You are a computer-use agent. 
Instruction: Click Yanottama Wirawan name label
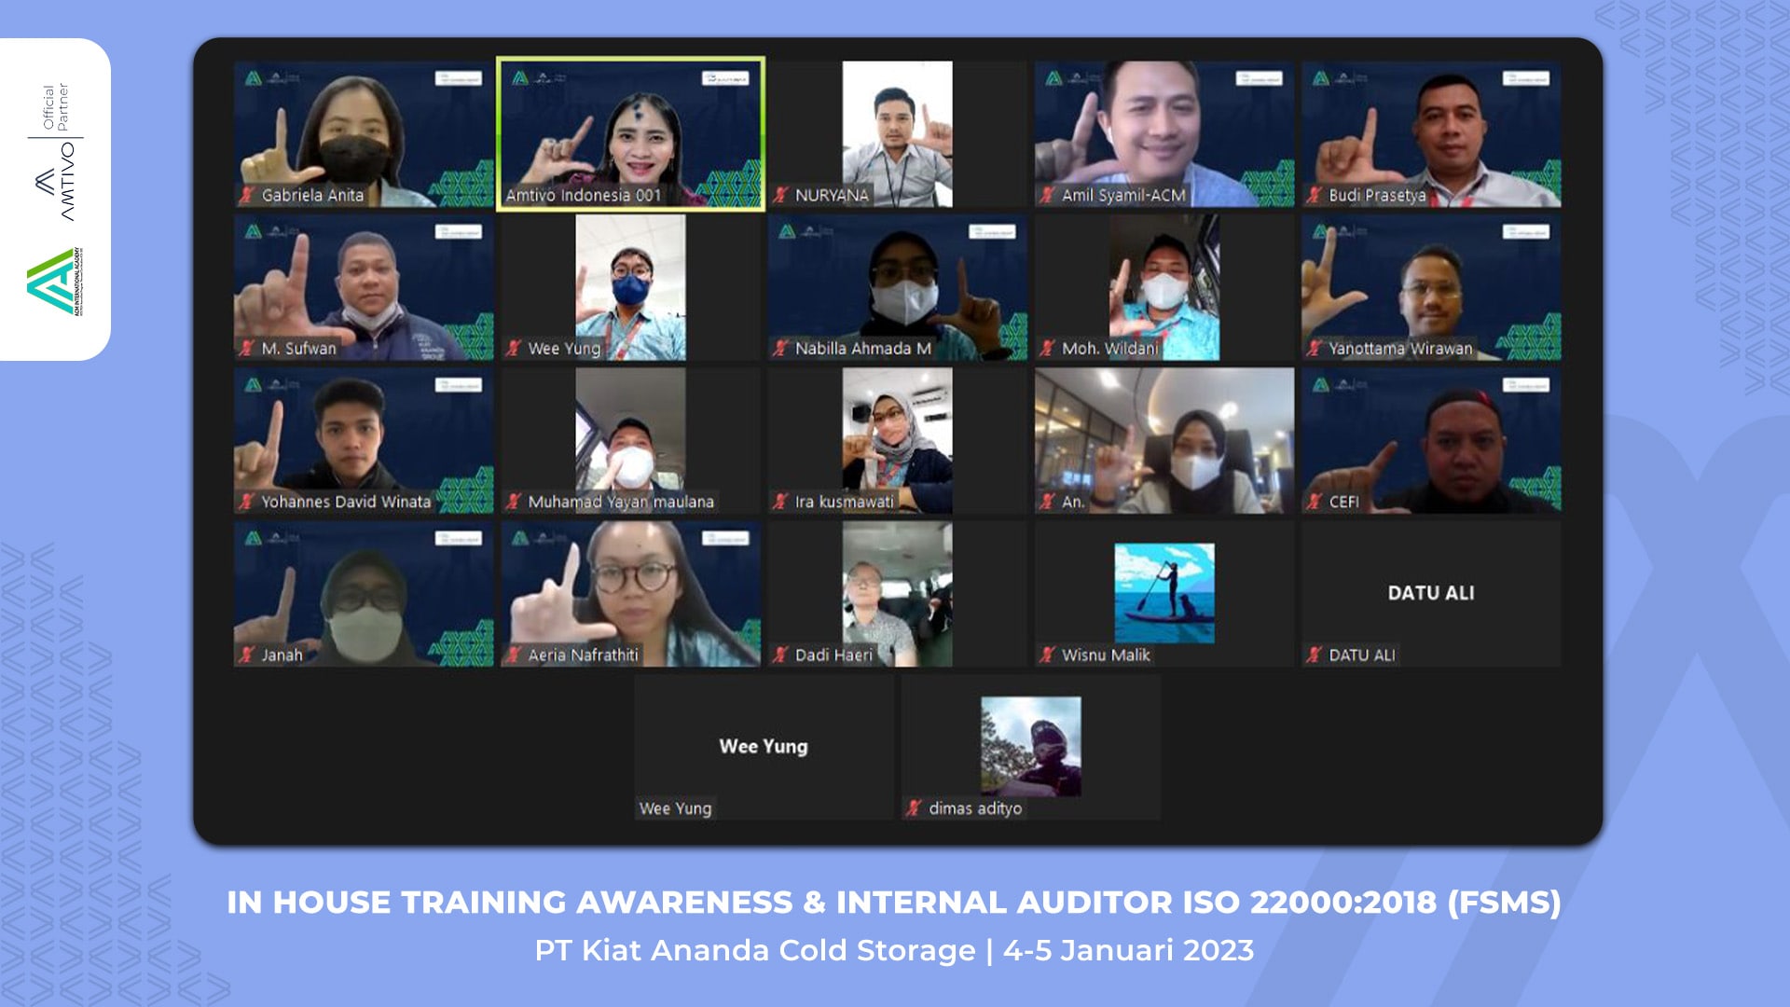click(x=1400, y=349)
